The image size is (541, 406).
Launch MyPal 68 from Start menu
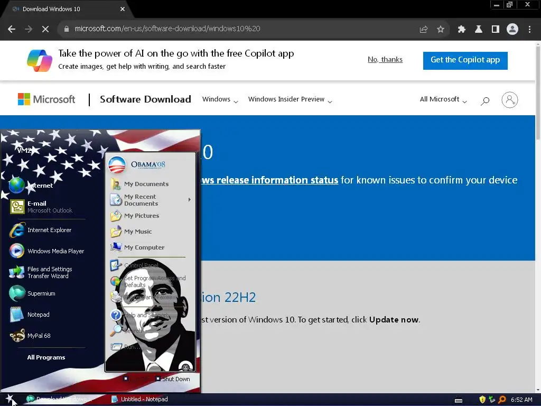pyautogui.click(x=30, y=336)
